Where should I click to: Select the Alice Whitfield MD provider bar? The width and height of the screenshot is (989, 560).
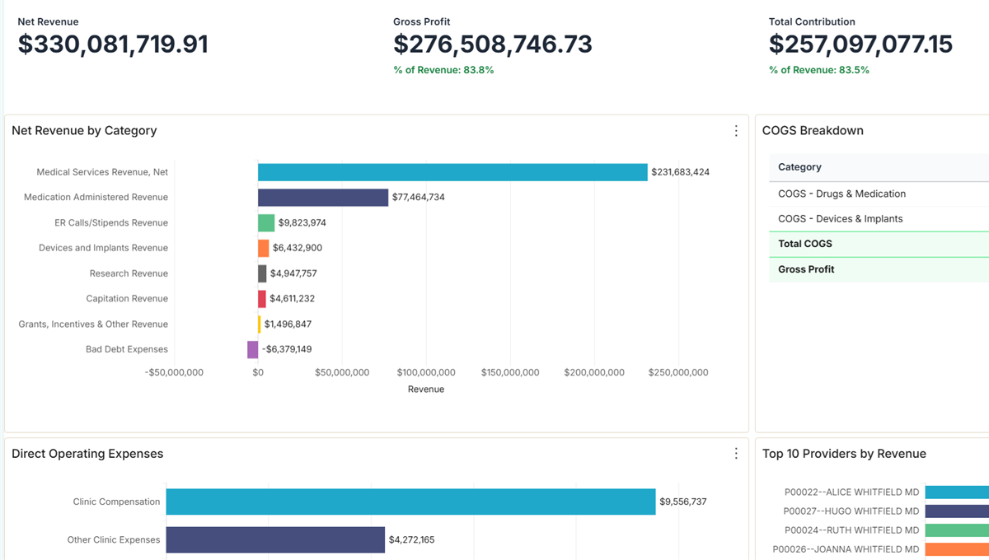coord(957,492)
